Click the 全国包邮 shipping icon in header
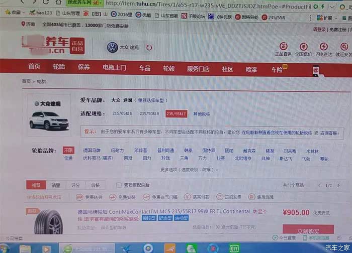This screenshot has width=352, height=253. (303, 45)
